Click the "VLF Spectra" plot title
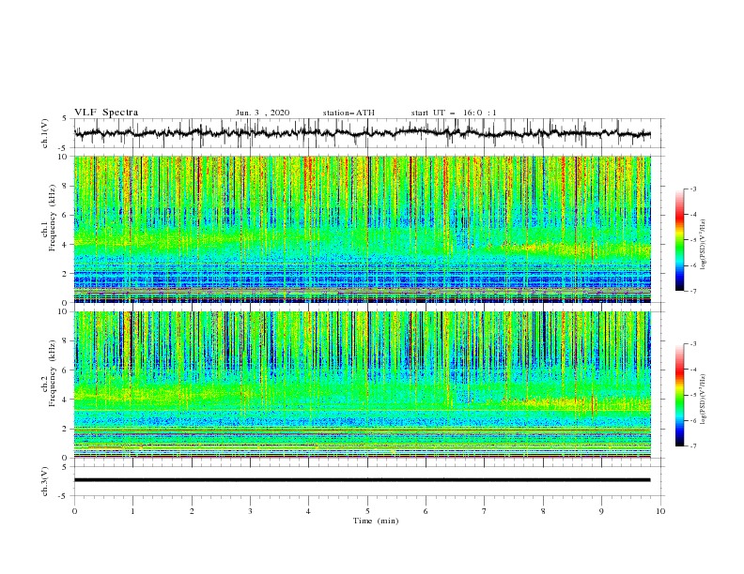Image resolution: width=744 pixels, height=574 pixels. [106, 113]
